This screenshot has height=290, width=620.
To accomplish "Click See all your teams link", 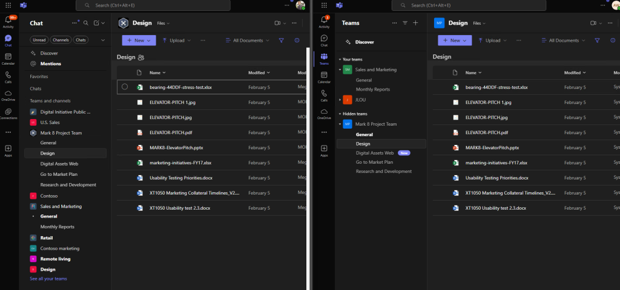I will tap(48, 279).
